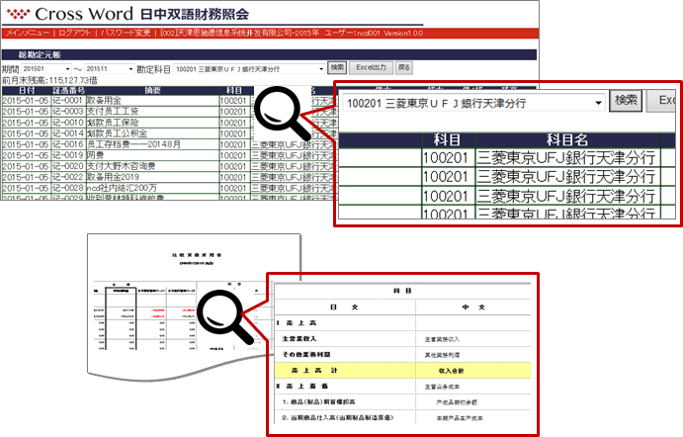The height and width of the screenshot is (437, 683).
Task: Click the 日付 column header
Action: pos(27,90)
